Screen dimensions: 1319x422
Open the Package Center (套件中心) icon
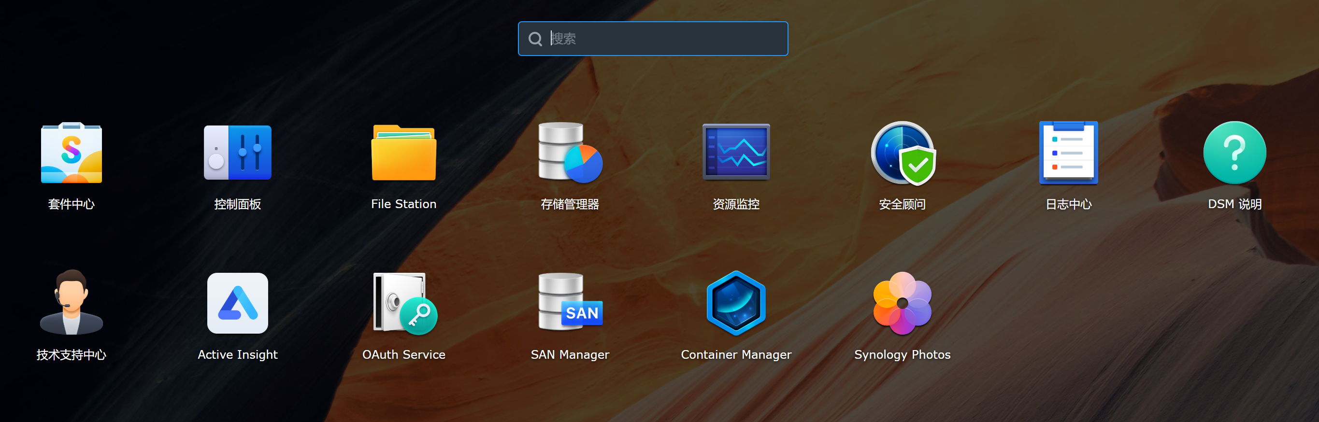pyautogui.click(x=71, y=153)
